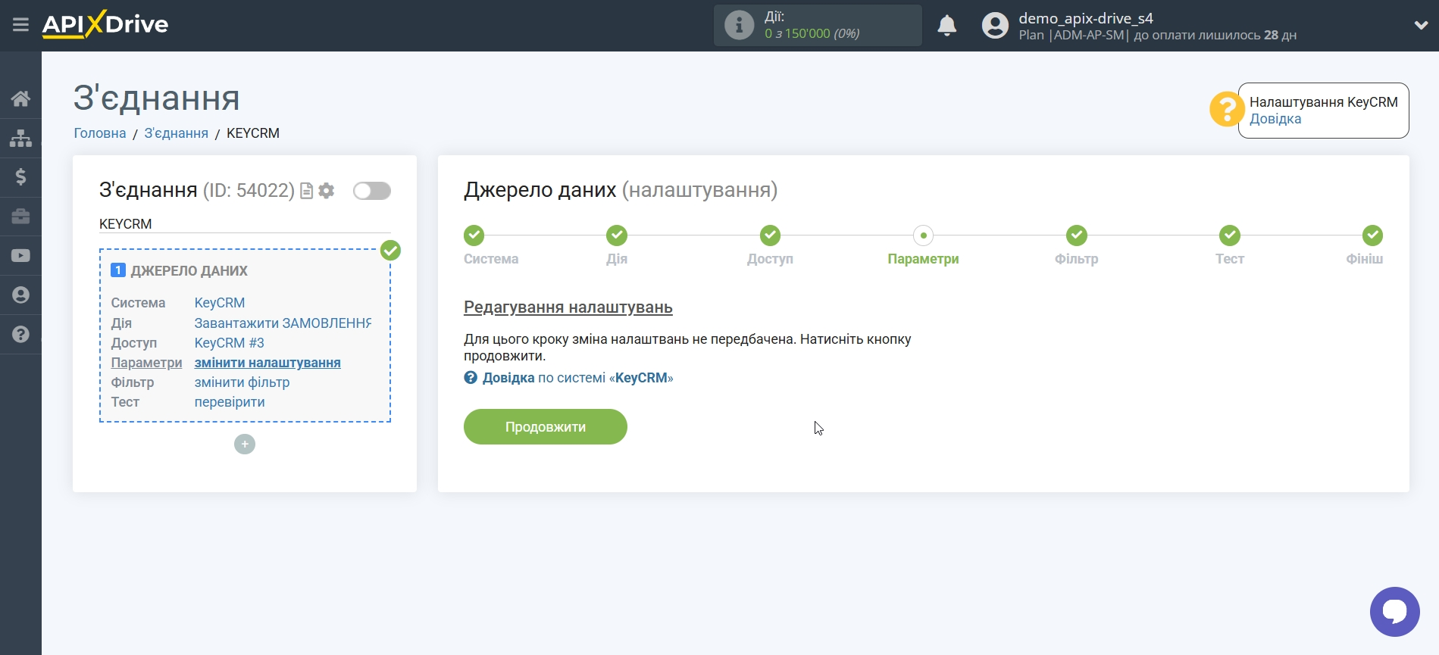Click the ДЖЕРЕЛО ДАНИХ block header

(189, 271)
